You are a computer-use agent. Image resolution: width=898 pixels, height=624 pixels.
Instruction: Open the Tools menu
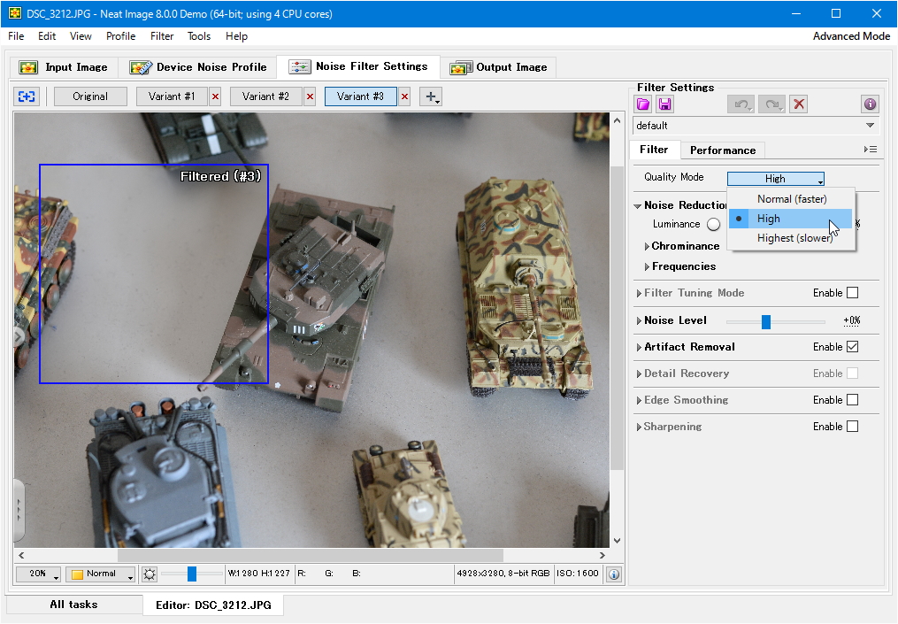pos(199,36)
